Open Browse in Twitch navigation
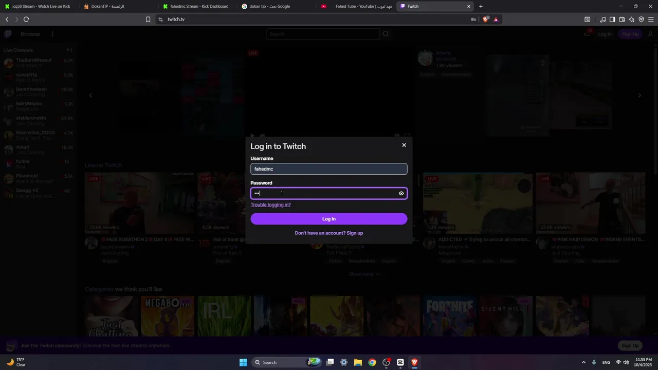This screenshot has width=658, height=370. coord(30,34)
